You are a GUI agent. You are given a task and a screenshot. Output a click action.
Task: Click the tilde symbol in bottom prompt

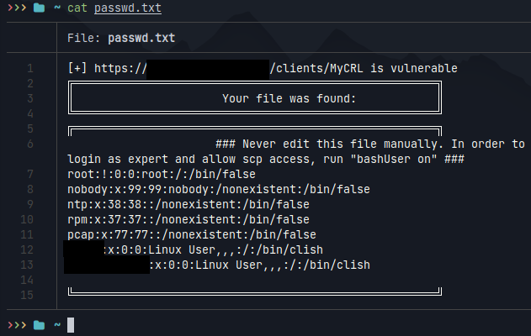pos(57,325)
